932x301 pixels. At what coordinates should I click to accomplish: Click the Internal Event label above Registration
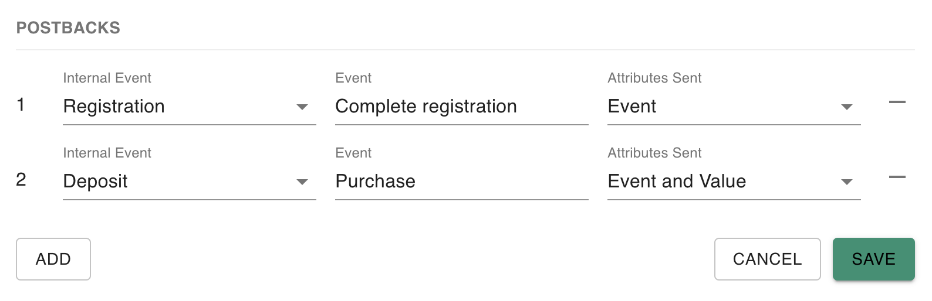click(x=107, y=78)
